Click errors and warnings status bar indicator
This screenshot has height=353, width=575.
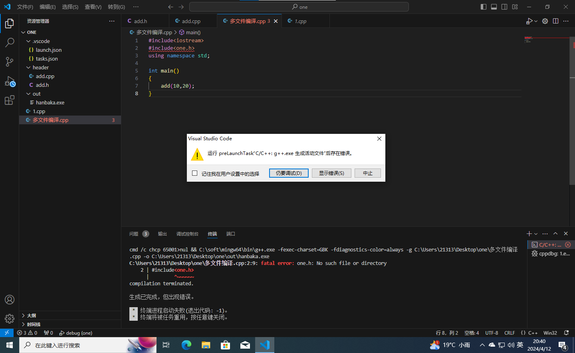click(27, 333)
